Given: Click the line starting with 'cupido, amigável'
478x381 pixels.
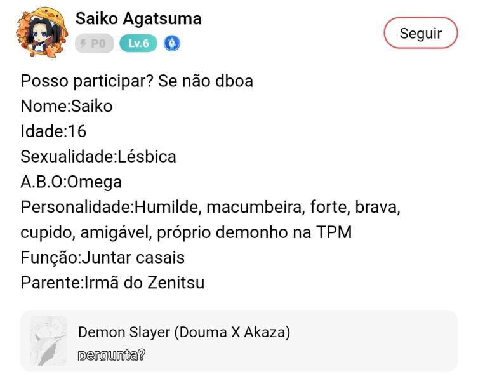Looking at the screenshot, I should coord(186,232).
